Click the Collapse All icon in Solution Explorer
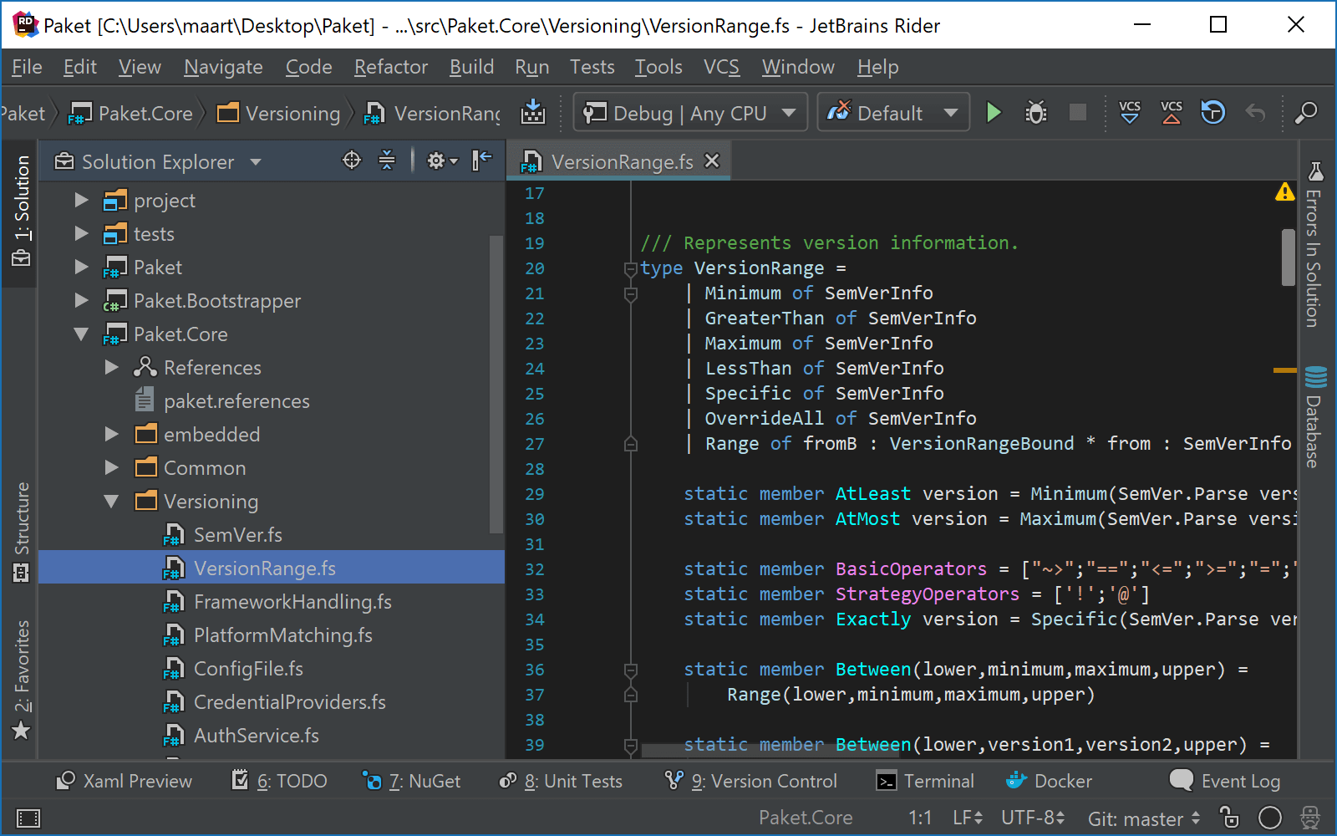The width and height of the screenshot is (1337, 836). click(387, 160)
